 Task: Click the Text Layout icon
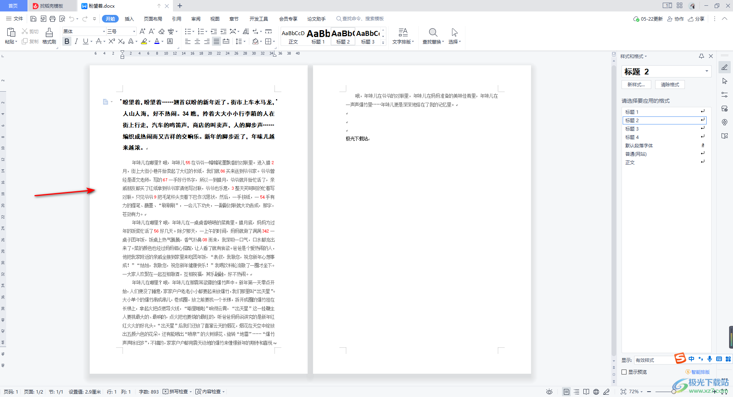click(403, 32)
